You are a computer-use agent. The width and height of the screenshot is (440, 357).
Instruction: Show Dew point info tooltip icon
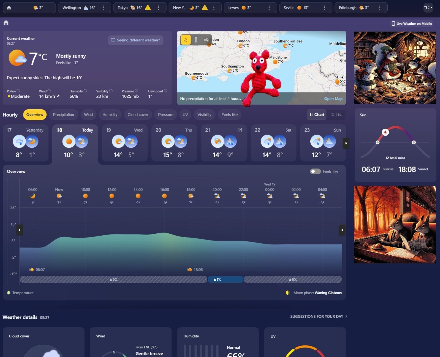click(x=165, y=91)
